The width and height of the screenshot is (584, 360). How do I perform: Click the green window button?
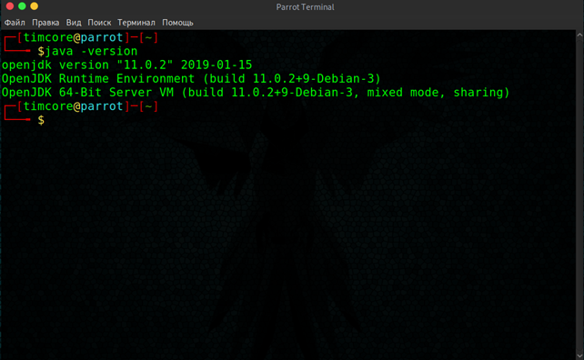[22, 6]
